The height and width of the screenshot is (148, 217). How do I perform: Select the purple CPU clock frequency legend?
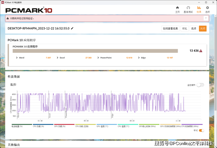(x=192, y=126)
